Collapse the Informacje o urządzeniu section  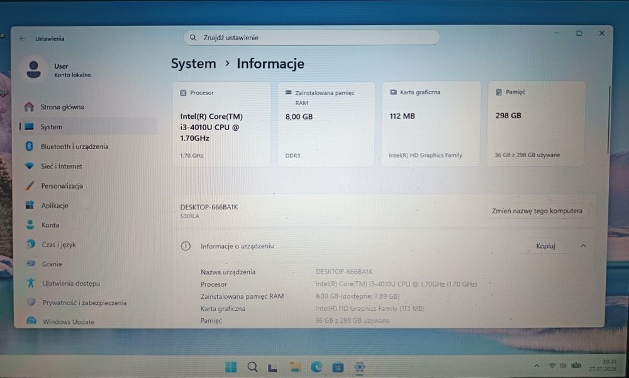(x=583, y=245)
